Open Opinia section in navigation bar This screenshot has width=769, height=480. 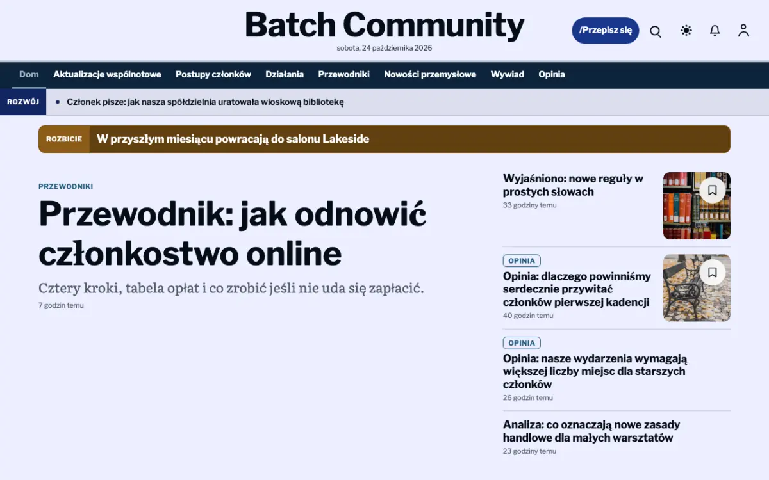[552, 74]
